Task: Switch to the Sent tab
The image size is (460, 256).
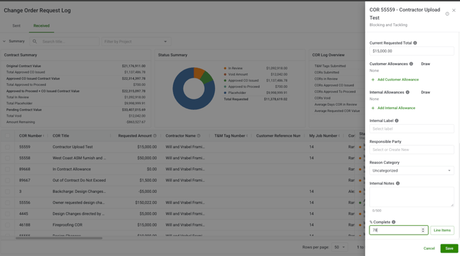Action: click(16, 25)
